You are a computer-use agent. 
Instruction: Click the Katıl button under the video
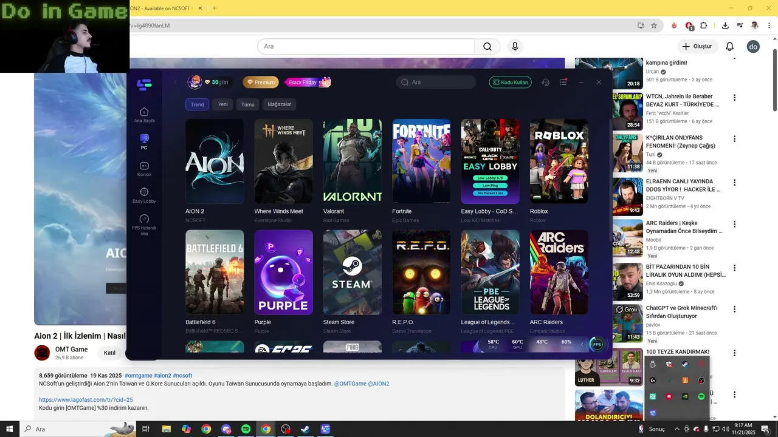coord(109,353)
